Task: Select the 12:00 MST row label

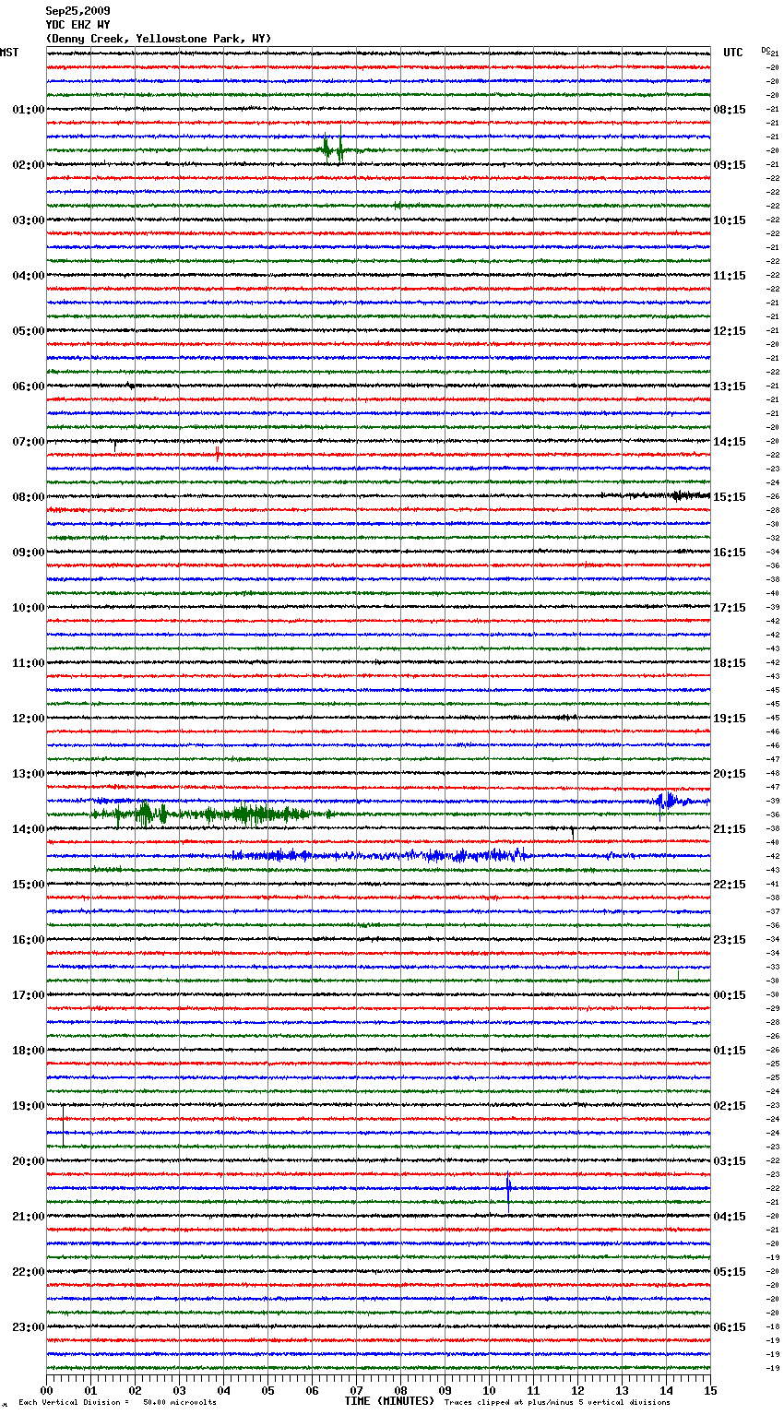Action: [29, 719]
